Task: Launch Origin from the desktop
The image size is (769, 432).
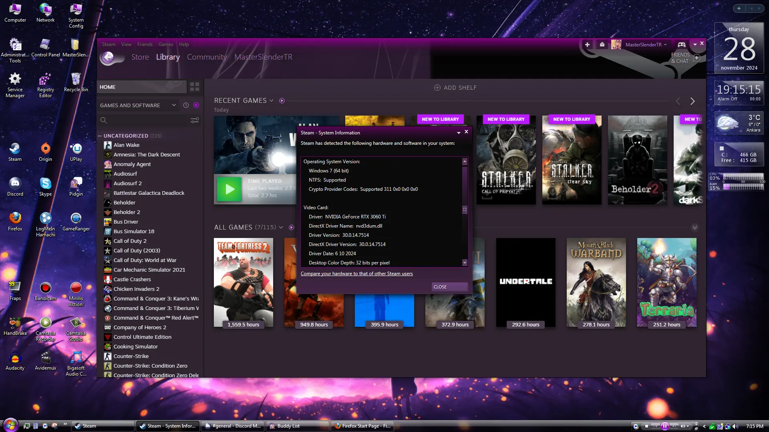Action: [45, 152]
